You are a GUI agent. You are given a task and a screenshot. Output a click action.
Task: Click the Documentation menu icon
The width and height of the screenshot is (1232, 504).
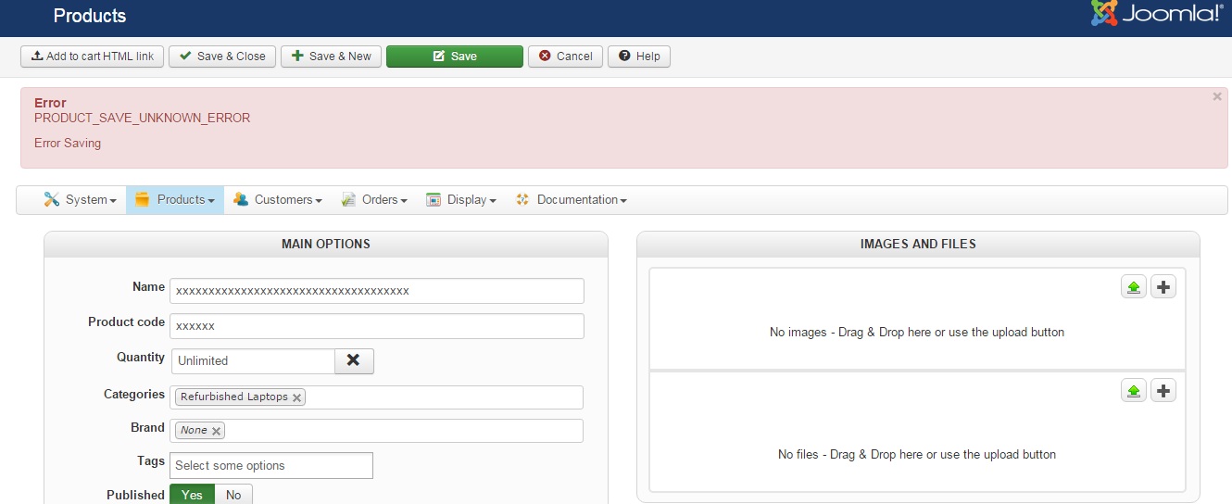point(522,199)
